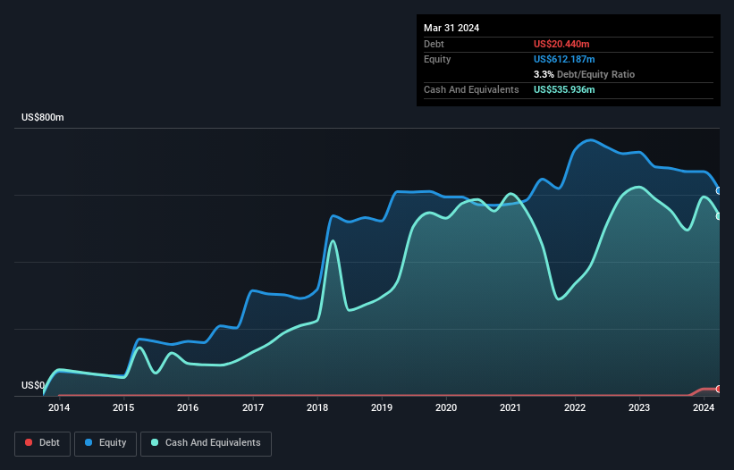
Task: Click the tooltip Debt row label
Action: (x=434, y=44)
